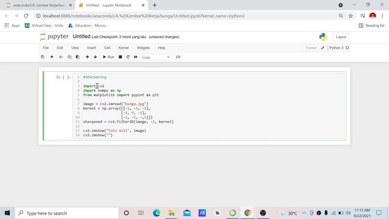Open a new browser tab
389x219 pixels.
click(154, 5)
